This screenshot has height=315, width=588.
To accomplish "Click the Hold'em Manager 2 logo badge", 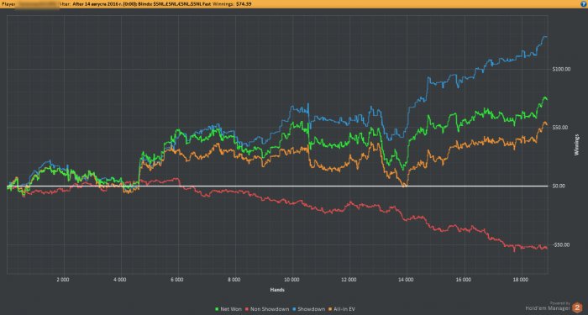I will click(x=577, y=308).
